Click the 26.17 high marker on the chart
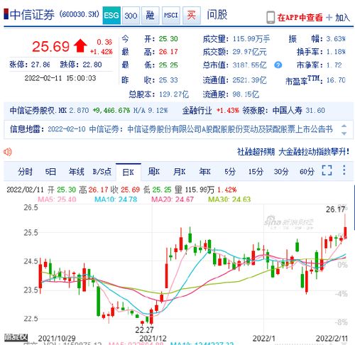The image size is (355, 345). (x=335, y=209)
